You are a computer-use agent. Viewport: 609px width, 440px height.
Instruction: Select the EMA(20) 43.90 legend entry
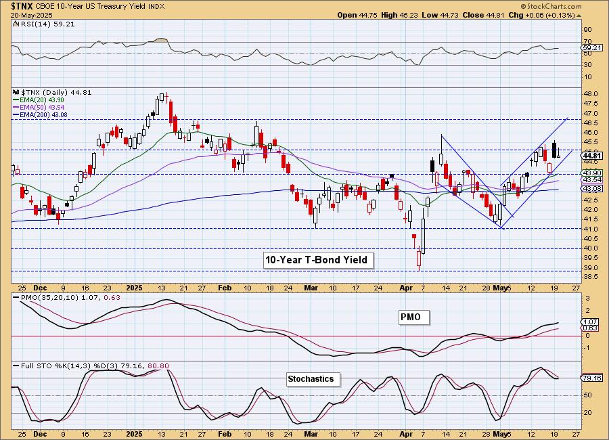coord(39,100)
